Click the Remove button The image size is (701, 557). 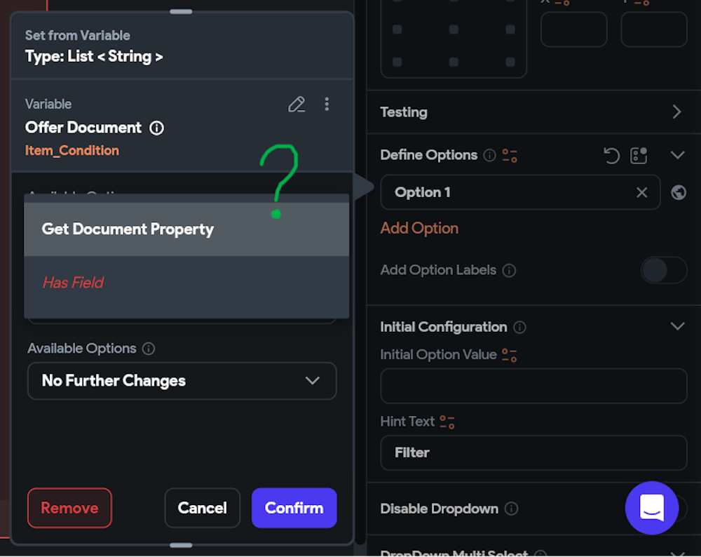click(69, 508)
